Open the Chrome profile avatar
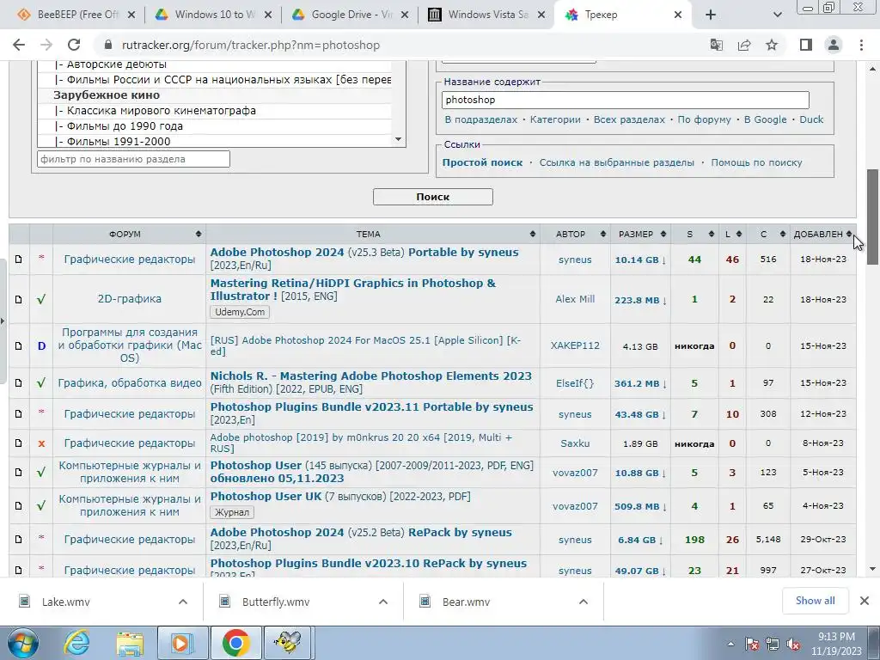The image size is (880, 660). pos(834,45)
